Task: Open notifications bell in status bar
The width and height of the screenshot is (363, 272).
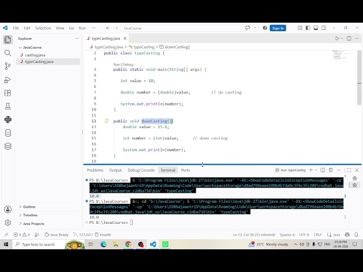Action: [356, 235]
